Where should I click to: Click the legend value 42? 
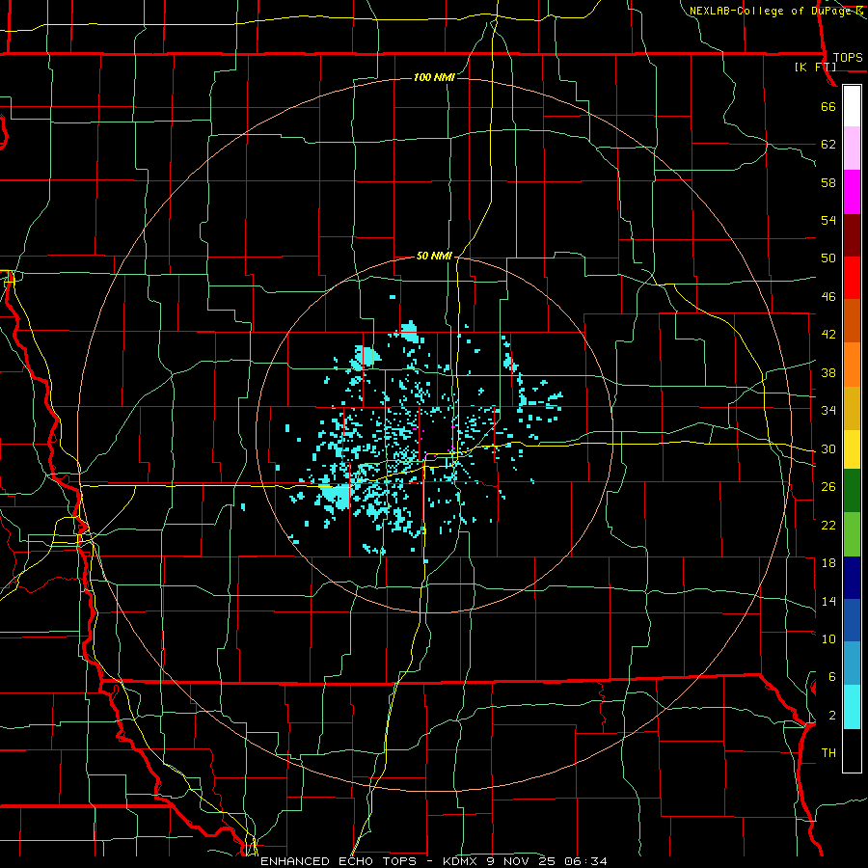click(828, 335)
